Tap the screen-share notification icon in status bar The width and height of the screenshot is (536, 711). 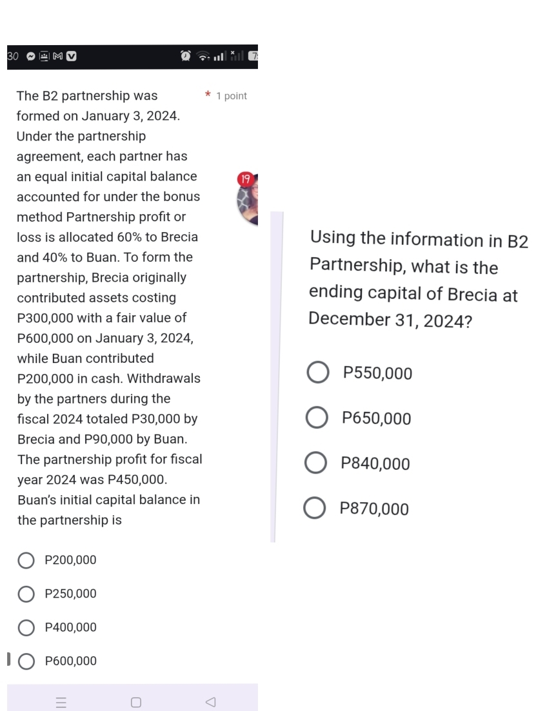[x=44, y=56]
